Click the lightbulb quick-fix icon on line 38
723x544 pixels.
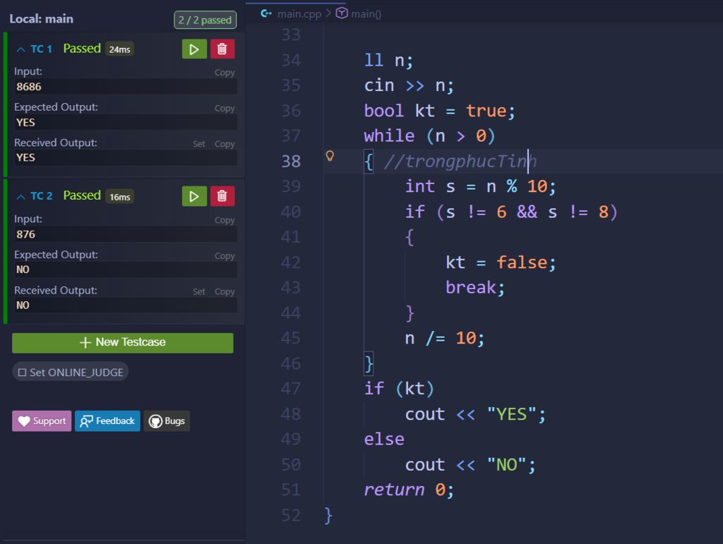click(x=330, y=156)
